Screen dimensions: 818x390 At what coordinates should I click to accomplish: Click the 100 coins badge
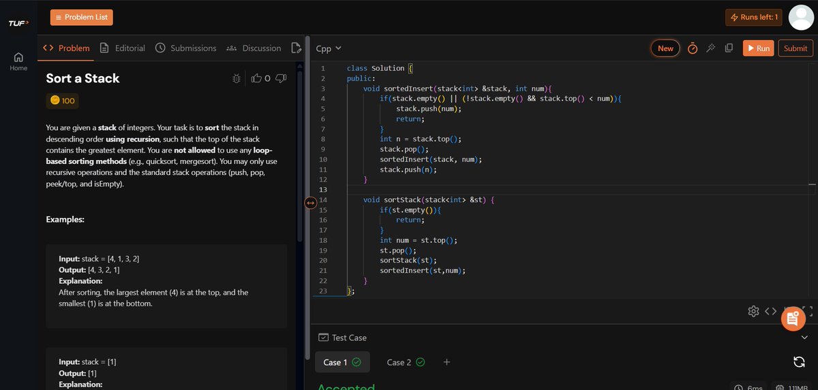click(x=63, y=101)
